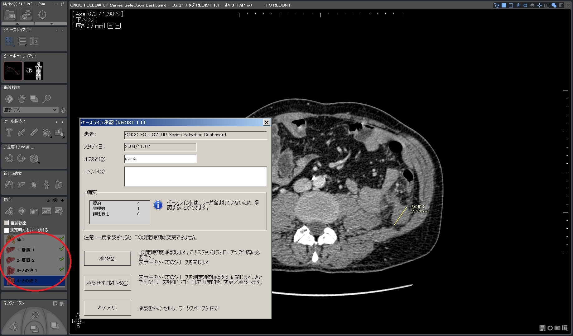Select the text annotation tool
573x336 pixels.
(x=9, y=133)
